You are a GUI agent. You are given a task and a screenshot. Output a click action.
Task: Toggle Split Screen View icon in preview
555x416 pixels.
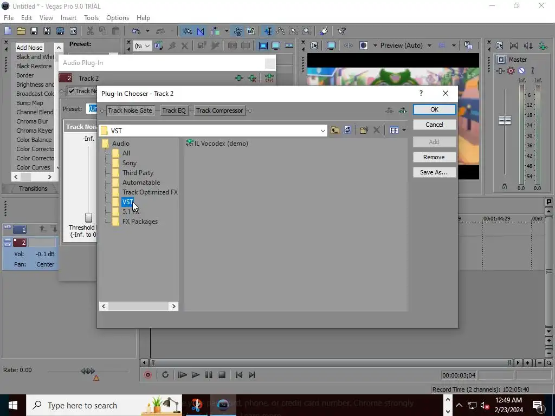click(363, 45)
